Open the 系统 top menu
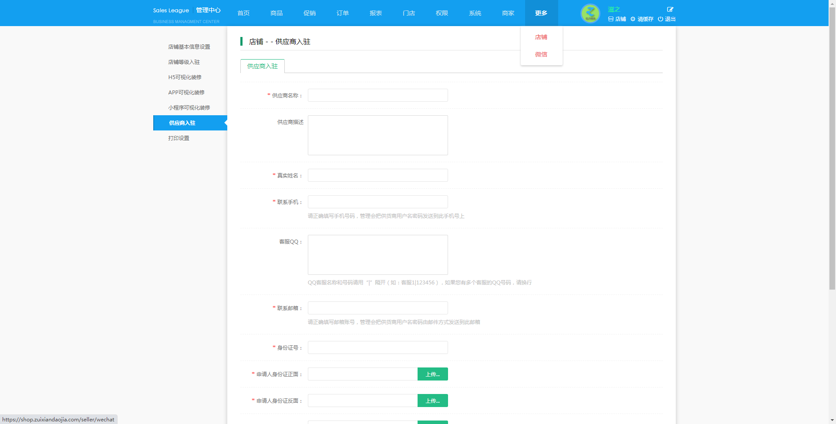Image resolution: width=836 pixels, height=424 pixels. (475, 13)
